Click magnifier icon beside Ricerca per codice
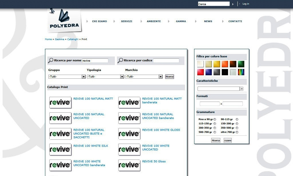 tap(120, 60)
